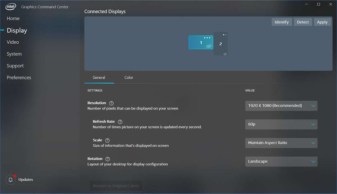This screenshot has width=337, height=194.
Task: Select display 2 thumbnail in the layout area
Action: pyautogui.click(x=220, y=45)
